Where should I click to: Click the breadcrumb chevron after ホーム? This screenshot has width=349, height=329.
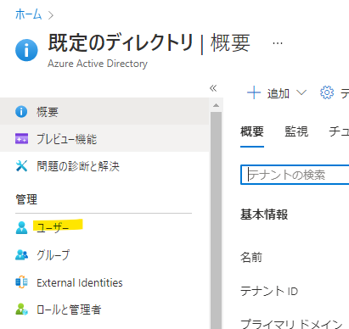click(51, 15)
